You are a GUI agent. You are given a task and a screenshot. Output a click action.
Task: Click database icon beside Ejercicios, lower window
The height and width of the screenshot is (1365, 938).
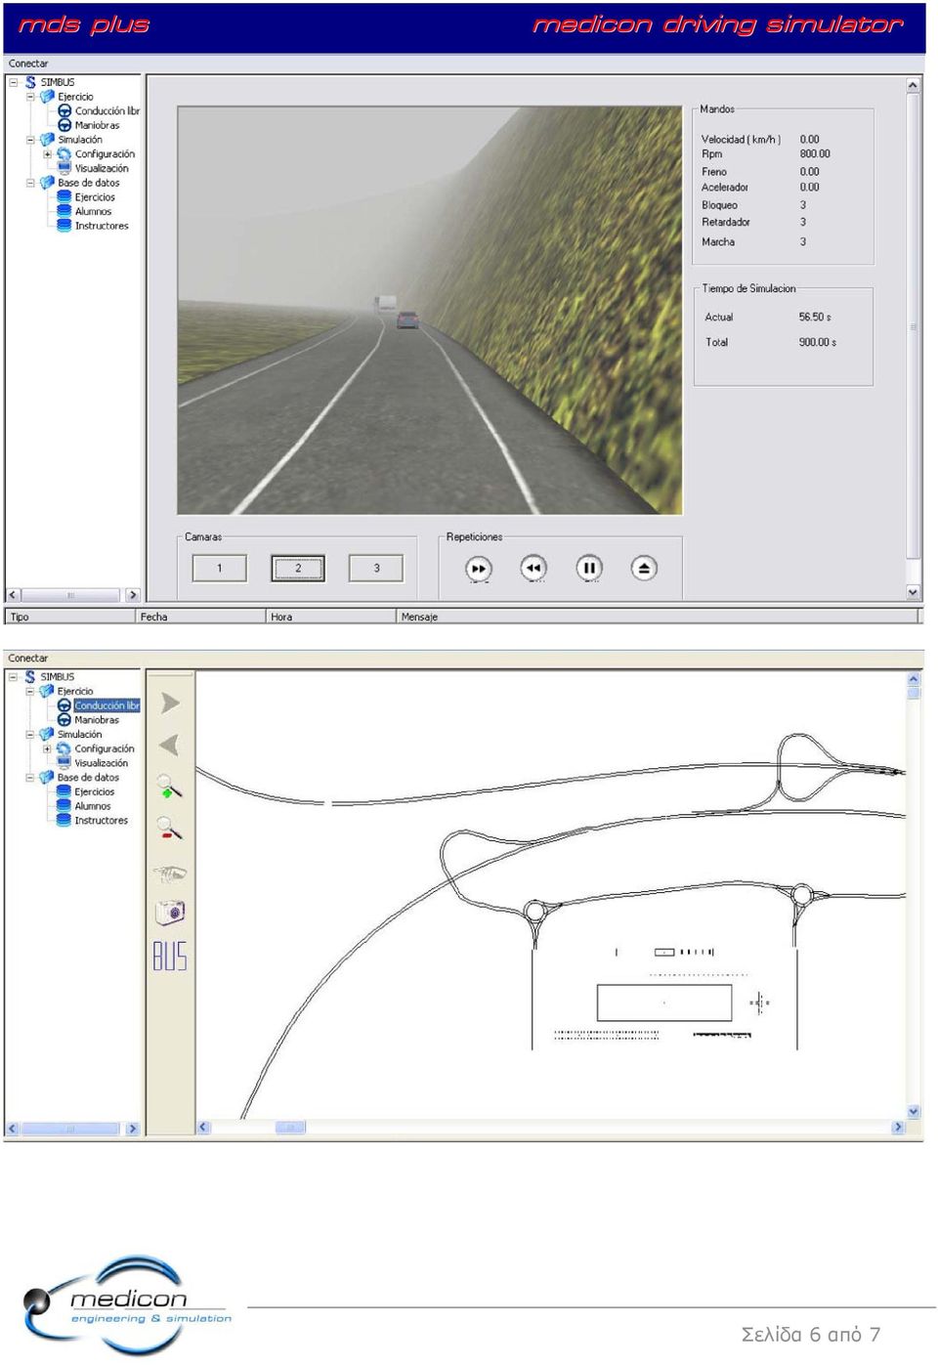point(64,792)
